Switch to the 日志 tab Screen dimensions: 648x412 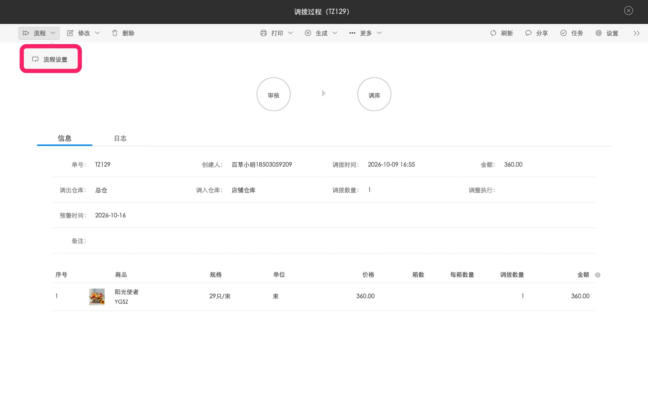coord(120,138)
